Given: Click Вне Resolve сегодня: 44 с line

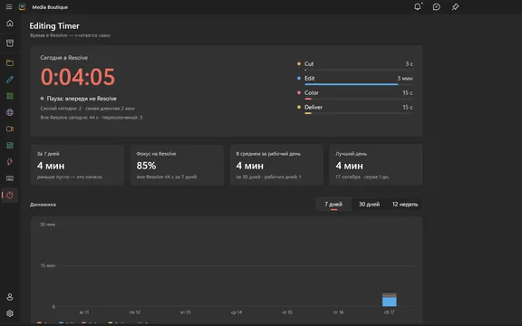Looking at the screenshot, I should point(92,118).
